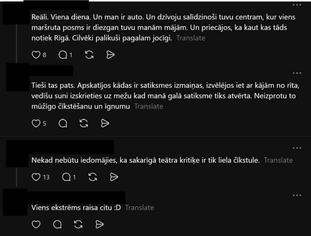Like the "Viens ekstrēms raisa citu" comment
The image size is (311, 236).
coord(36,224)
